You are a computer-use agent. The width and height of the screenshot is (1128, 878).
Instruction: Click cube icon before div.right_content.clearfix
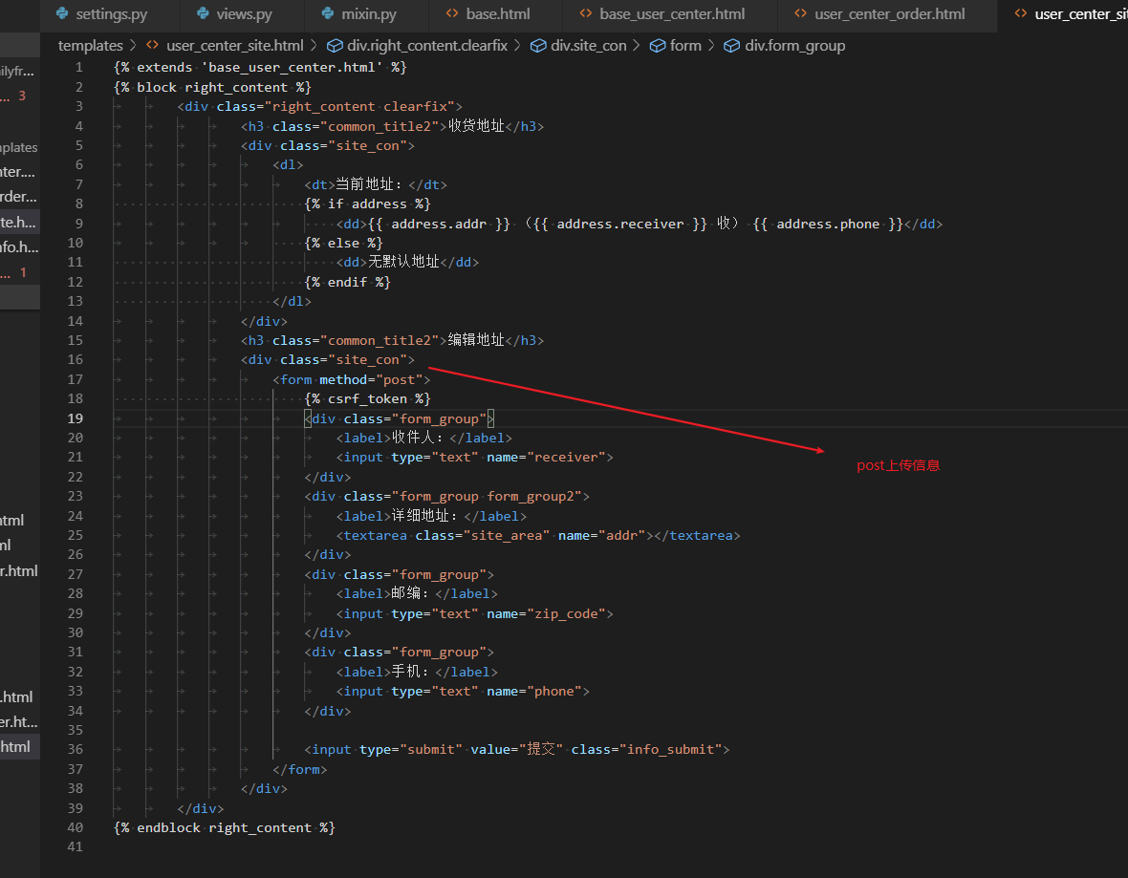pos(335,45)
